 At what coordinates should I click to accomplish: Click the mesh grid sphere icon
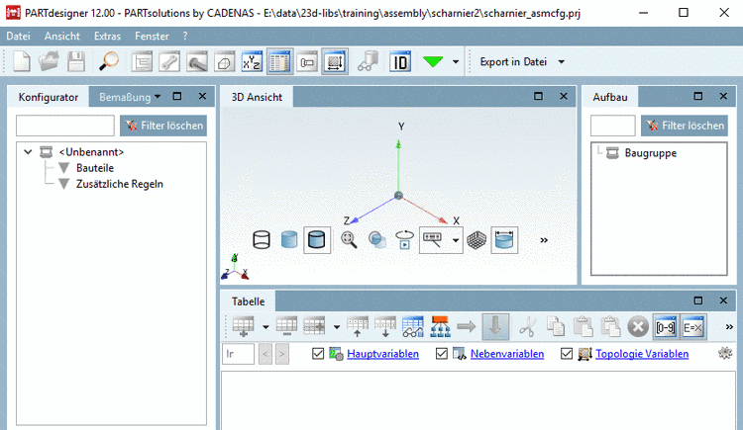click(x=477, y=240)
